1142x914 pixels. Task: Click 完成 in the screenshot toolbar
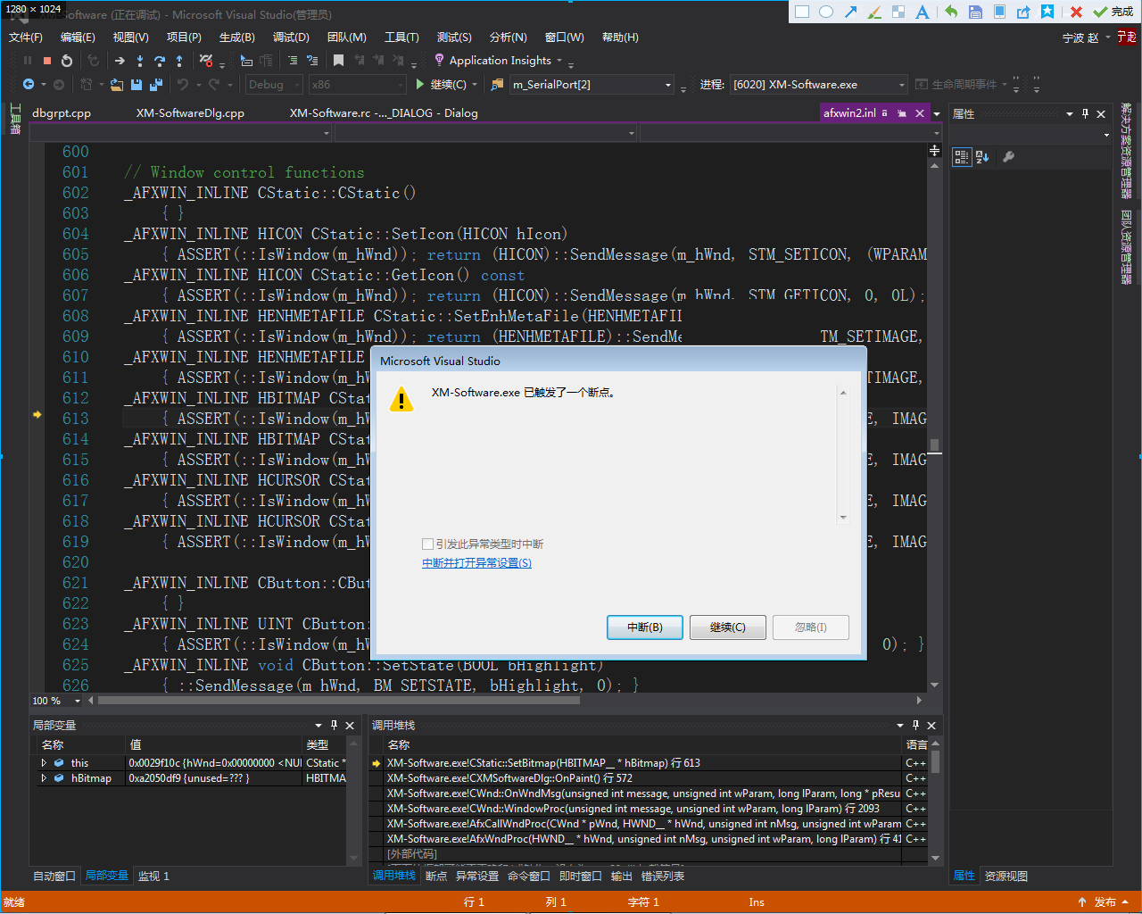point(1113,12)
